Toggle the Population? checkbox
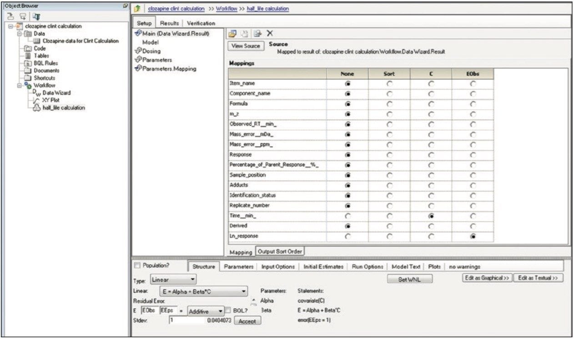The image size is (574, 339). point(137,266)
